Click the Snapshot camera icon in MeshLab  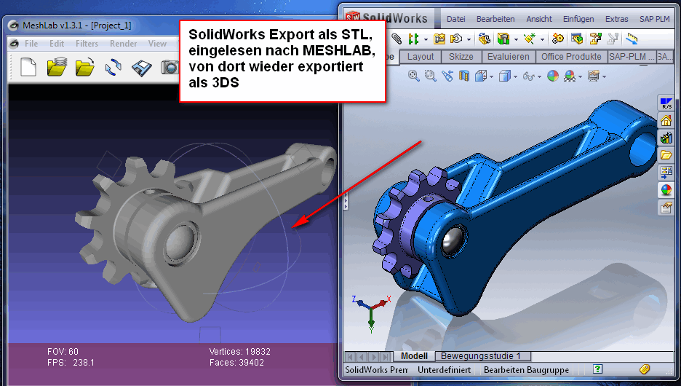coord(170,68)
